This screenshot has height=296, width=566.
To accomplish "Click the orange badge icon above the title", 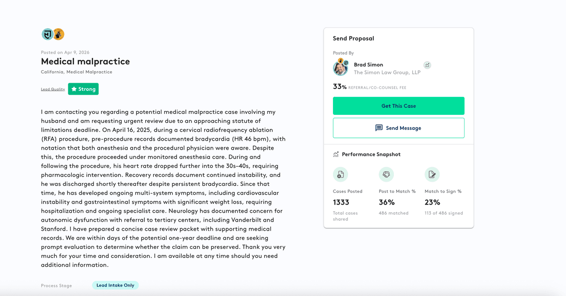I will (58, 34).
